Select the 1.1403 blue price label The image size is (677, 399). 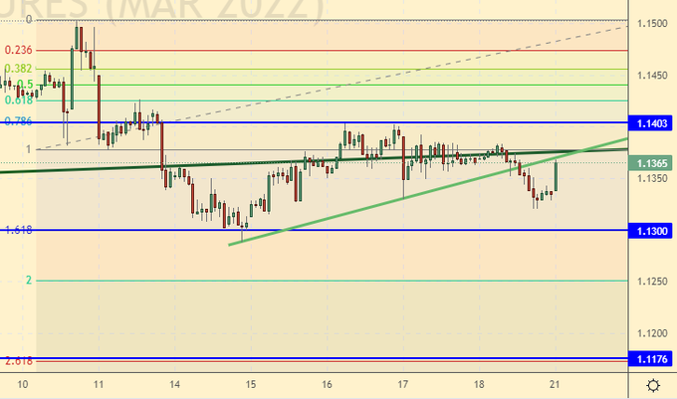(x=652, y=122)
